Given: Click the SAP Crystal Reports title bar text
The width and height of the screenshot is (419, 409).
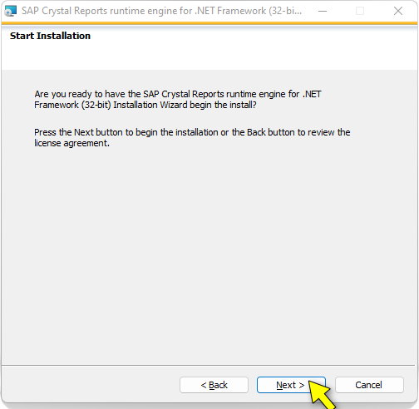Looking at the screenshot, I should coord(161,11).
